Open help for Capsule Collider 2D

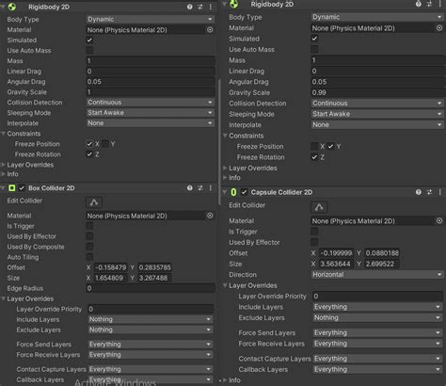[x=419, y=192]
